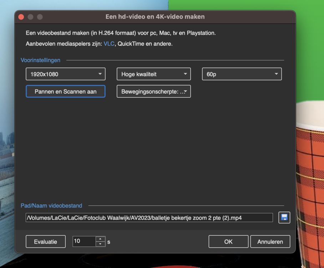Follow the VLC media player link
The width and height of the screenshot is (324, 268).
tap(108, 44)
